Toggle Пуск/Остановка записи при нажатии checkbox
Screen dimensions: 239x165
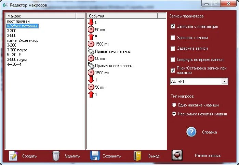click(173, 71)
